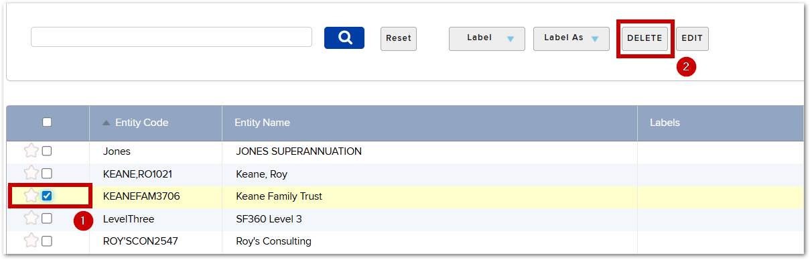Mark LevelThree entity as favorite
Viewport: 810px width, 260px height.
(x=31, y=218)
